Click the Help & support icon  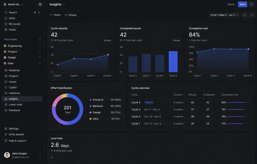pyautogui.click(x=6, y=141)
